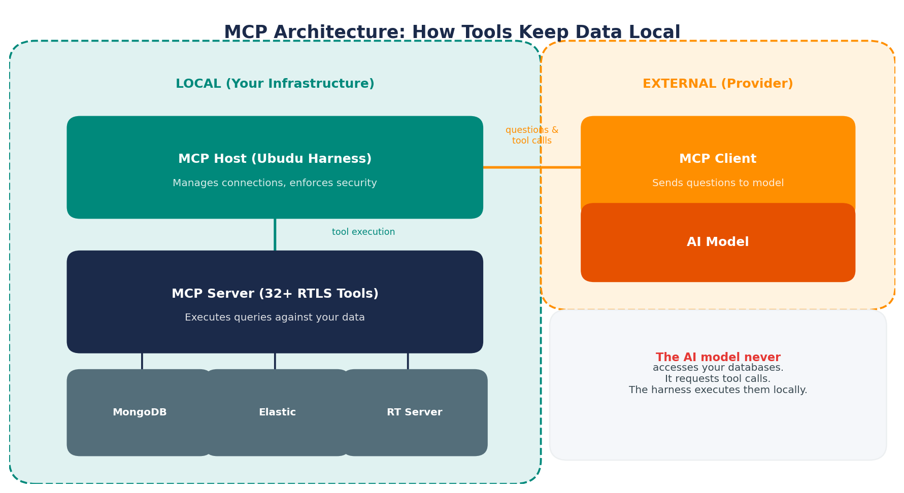Click the 'LOCAL (Your Infrastructure)' heading
The height and width of the screenshot is (493, 904).
coord(275,84)
